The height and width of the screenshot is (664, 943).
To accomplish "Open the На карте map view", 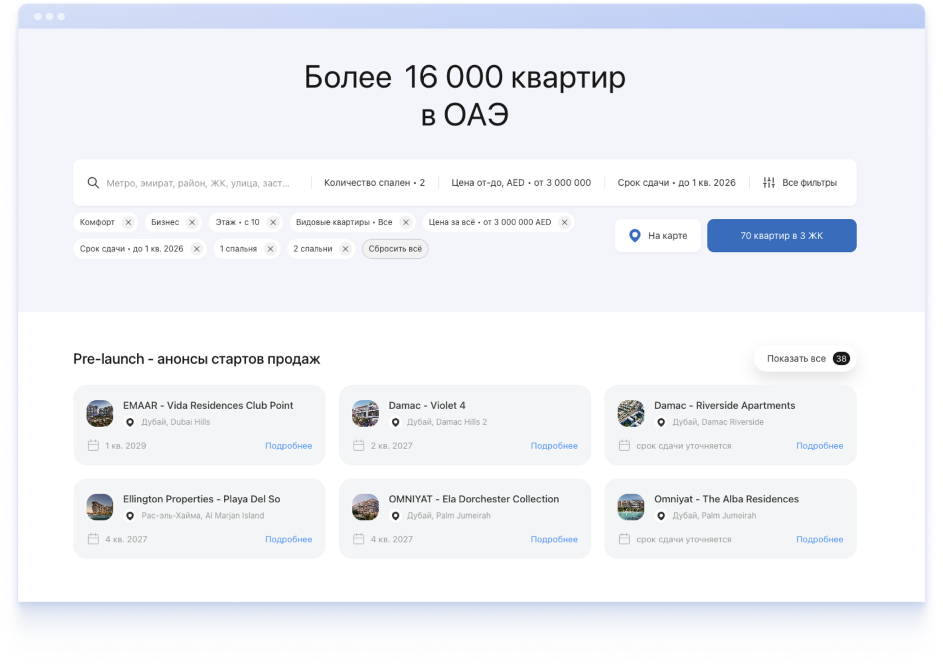I will [658, 236].
